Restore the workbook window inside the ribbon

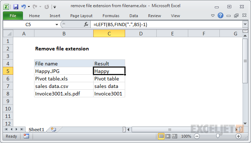point(236,15)
